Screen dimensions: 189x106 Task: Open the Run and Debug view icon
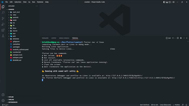point(3,24)
